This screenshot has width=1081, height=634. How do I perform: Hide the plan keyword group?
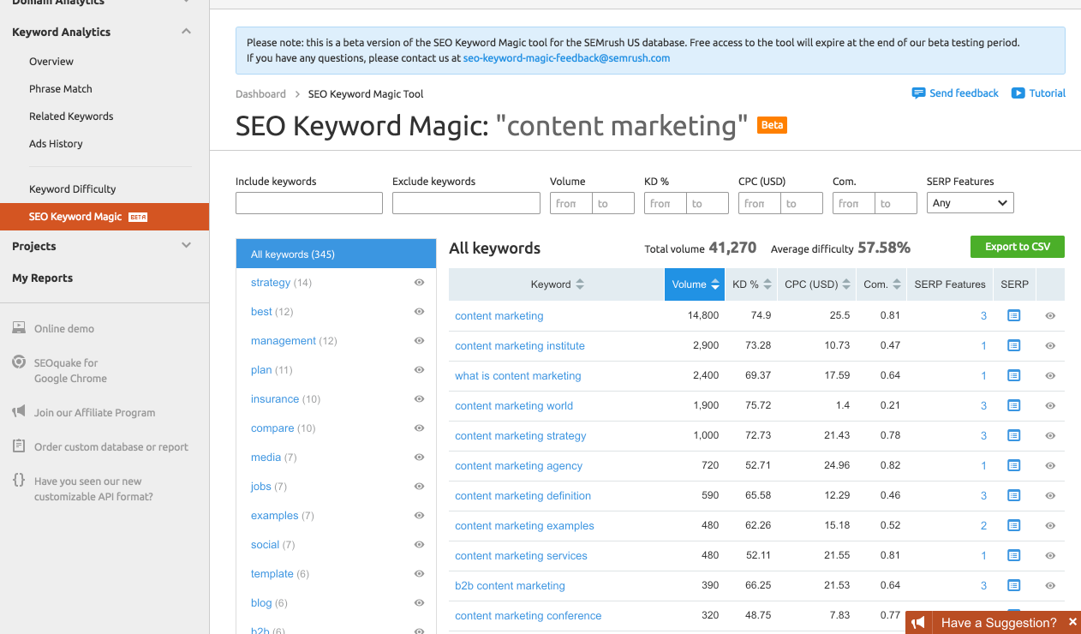(420, 370)
